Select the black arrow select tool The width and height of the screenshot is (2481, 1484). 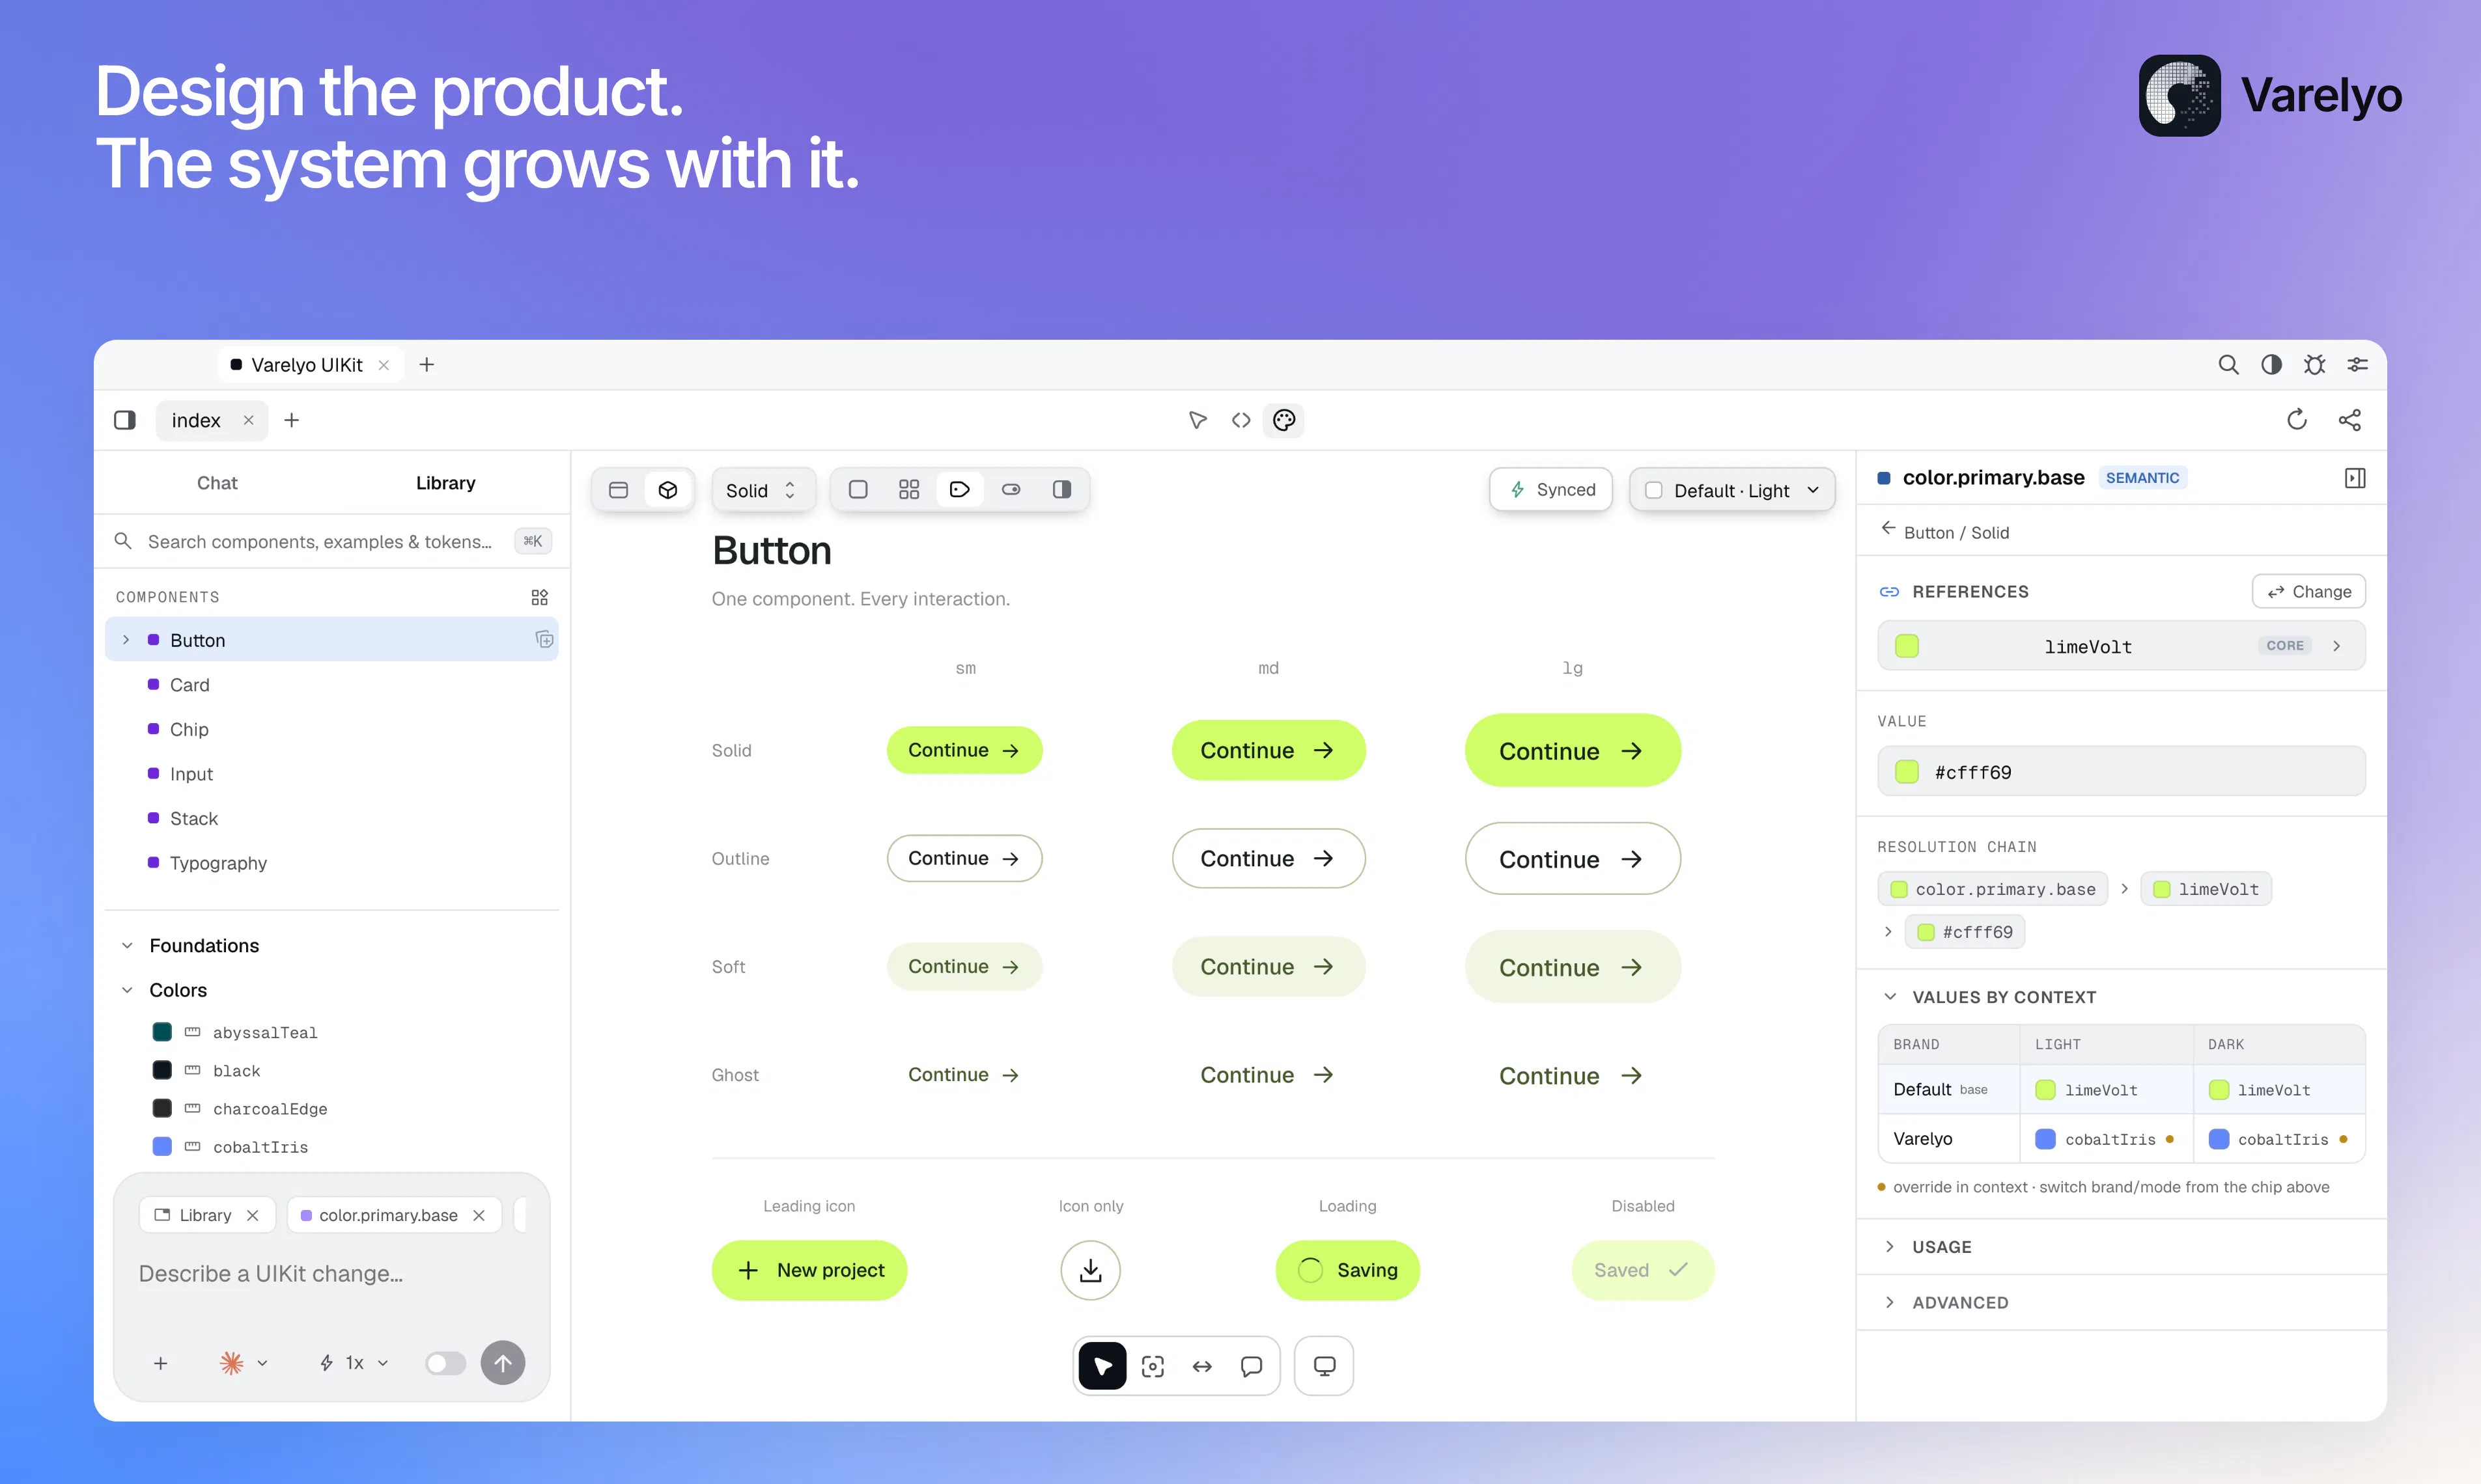[x=1102, y=1366]
